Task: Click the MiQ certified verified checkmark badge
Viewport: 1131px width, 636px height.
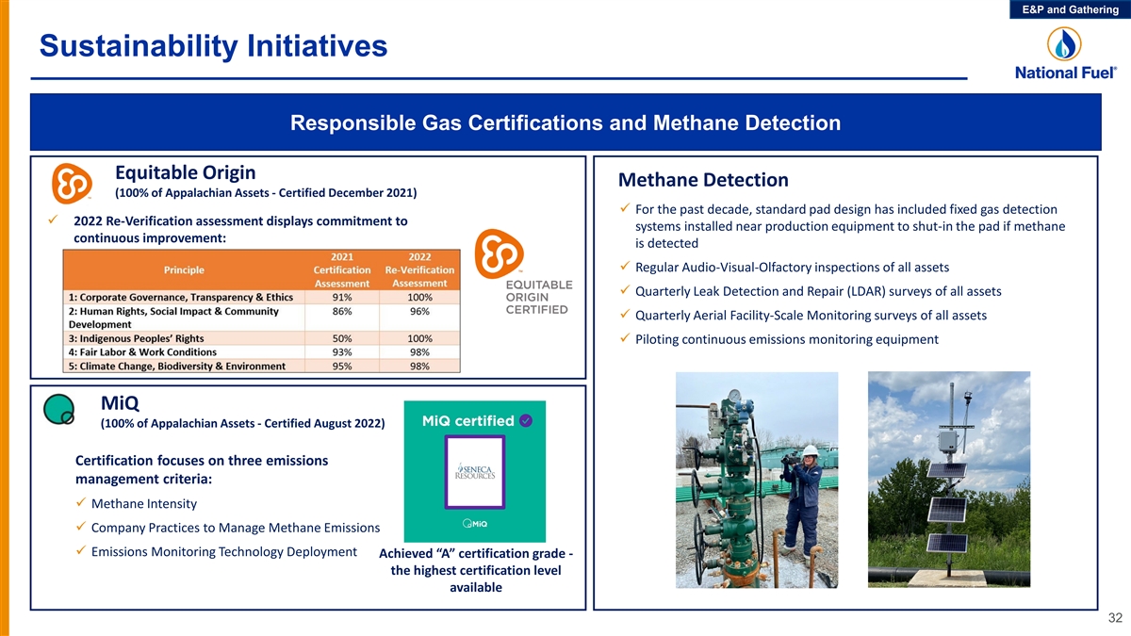Action: click(526, 420)
